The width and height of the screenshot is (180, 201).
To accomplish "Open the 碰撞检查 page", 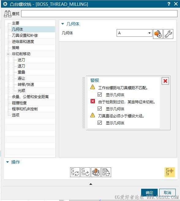I will [19, 103].
